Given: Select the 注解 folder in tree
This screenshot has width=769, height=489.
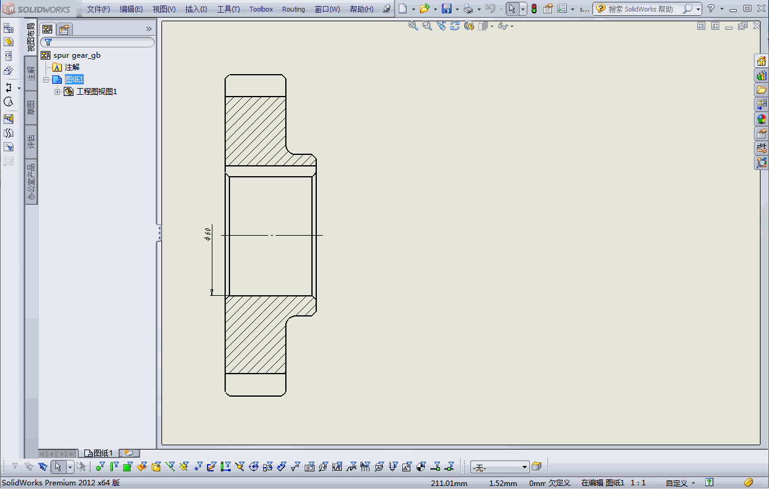Looking at the screenshot, I should pyautogui.click(x=72, y=67).
